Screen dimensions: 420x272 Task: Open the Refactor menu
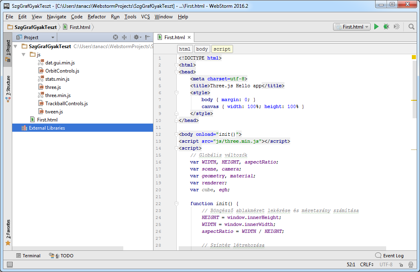coord(97,17)
